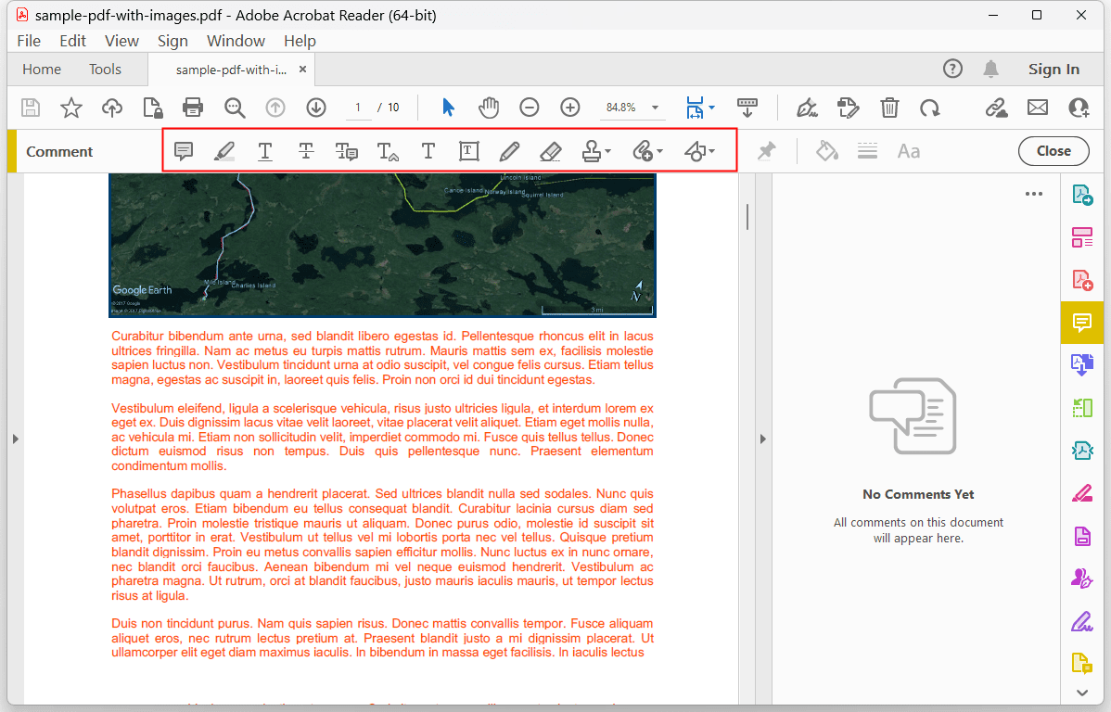Select the Draw Free Form pencil tool
This screenshot has height=712, width=1111.
click(509, 150)
